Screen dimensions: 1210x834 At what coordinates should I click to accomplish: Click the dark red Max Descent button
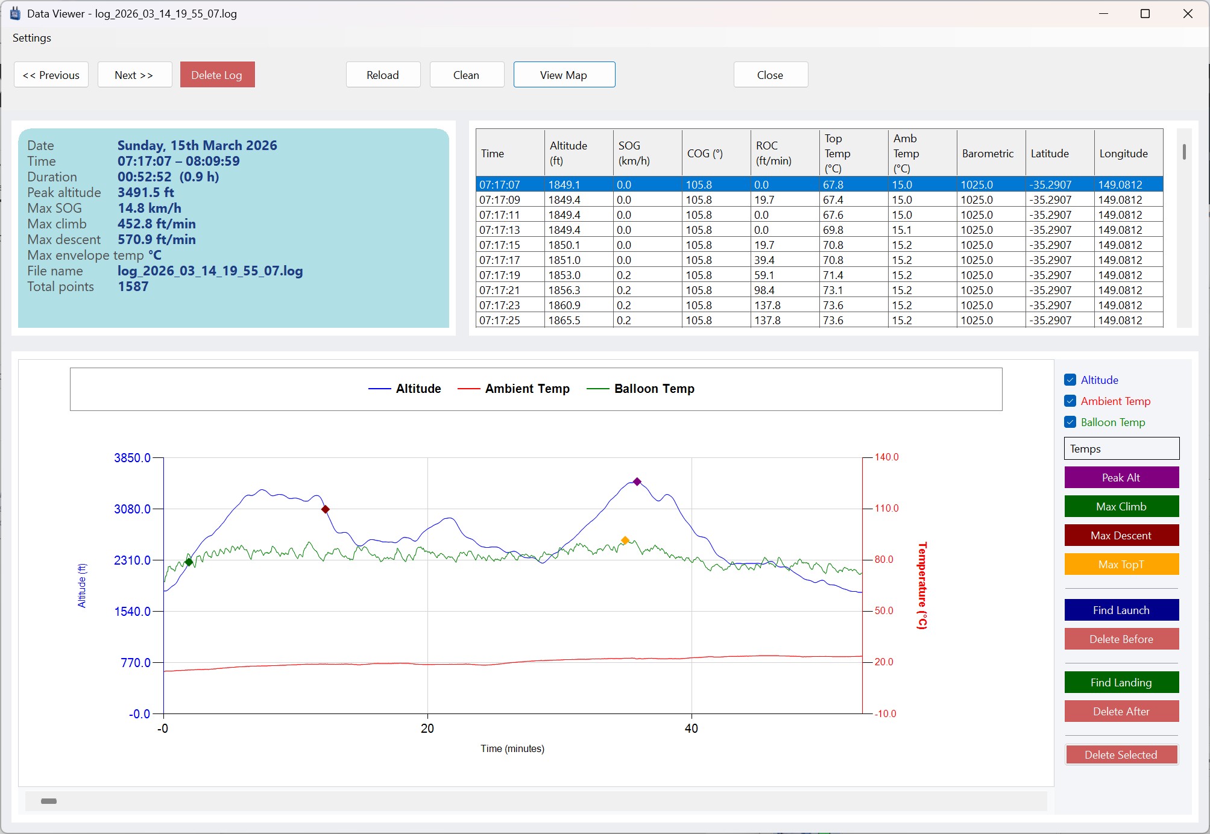point(1121,535)
